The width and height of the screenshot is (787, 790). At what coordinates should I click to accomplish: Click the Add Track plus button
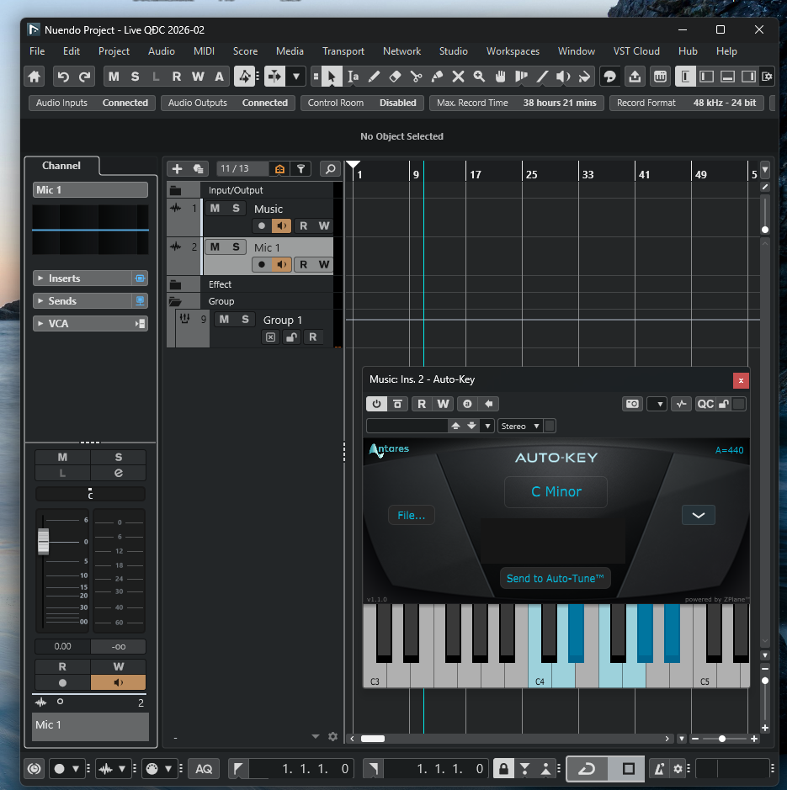(x=177, y=169)
